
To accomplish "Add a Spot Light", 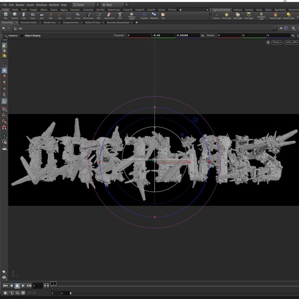I will tap(238, 15).
